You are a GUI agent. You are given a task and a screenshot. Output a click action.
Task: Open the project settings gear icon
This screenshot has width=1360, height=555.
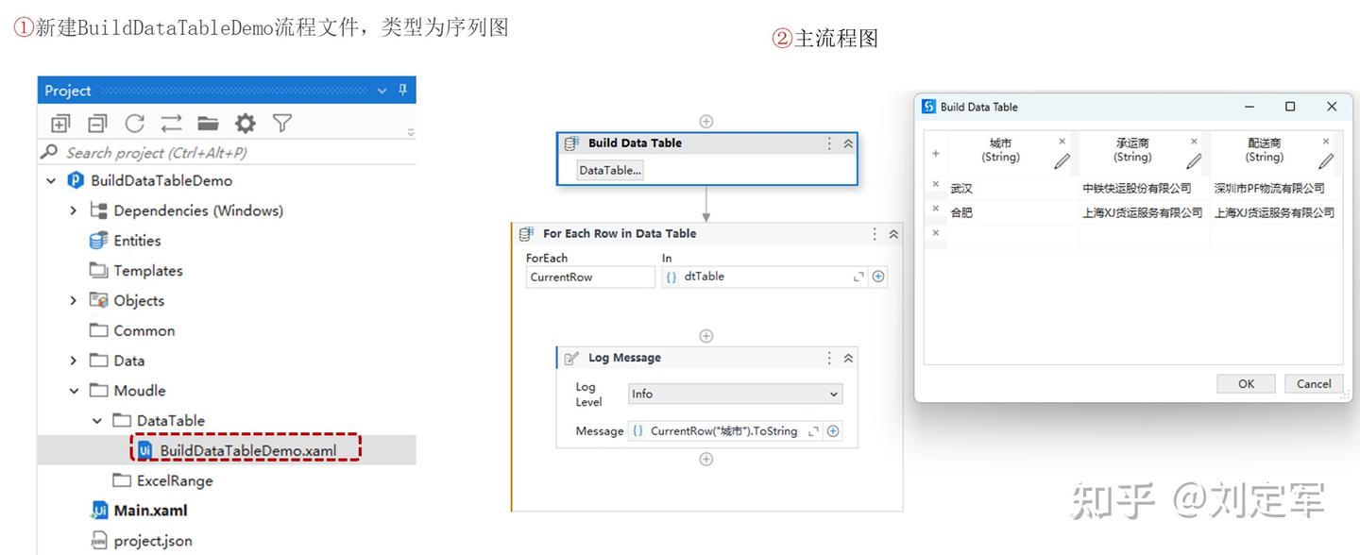tap(244, 123)
